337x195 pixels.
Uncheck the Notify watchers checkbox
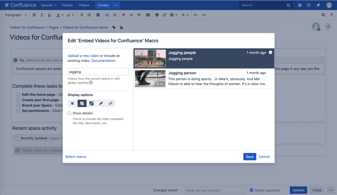coord(251,190)
